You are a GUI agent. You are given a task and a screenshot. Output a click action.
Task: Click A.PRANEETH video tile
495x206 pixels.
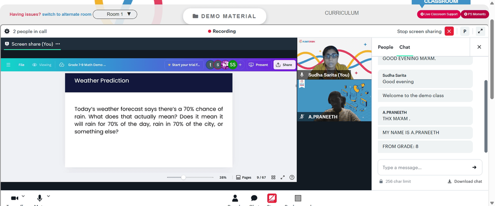pyautogui.click(x=334, y=100)
